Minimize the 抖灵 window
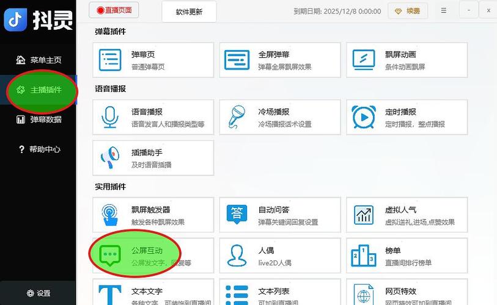The image size is (497, 305). [x=468, y=10]
